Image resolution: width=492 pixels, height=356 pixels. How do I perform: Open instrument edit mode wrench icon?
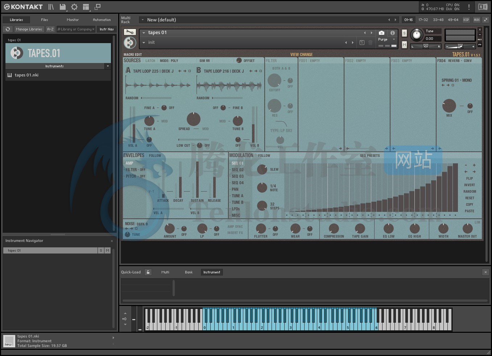(x=129, y=32)
